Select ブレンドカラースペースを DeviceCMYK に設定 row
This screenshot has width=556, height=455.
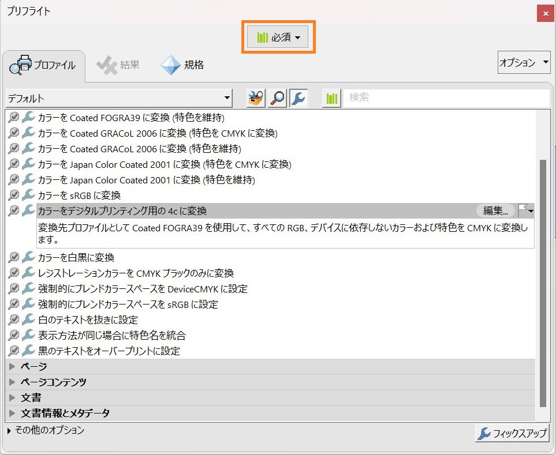click(x=270, y=288)
